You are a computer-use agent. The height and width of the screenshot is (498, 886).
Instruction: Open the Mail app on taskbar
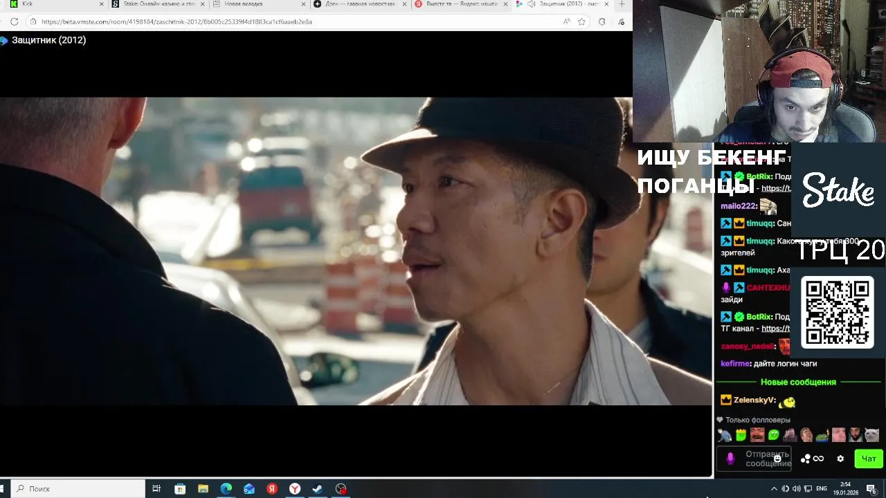click(249, 488)
